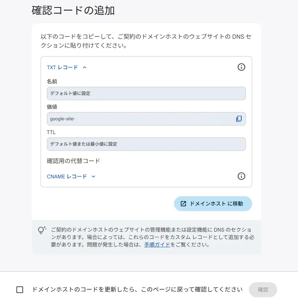This screenshot has width=298, height=302.
Task: Open the 手順ガイド link
Action: coord(157,245)
